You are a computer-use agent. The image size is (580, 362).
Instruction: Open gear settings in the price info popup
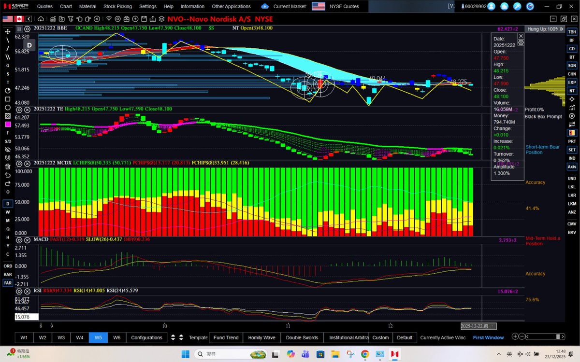tap(521, 42)
